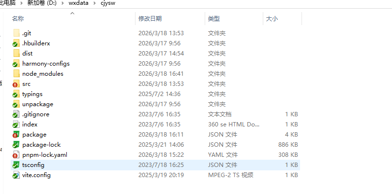
Task: Click the vite.config file icon
Action: click(x=16, y=175)
